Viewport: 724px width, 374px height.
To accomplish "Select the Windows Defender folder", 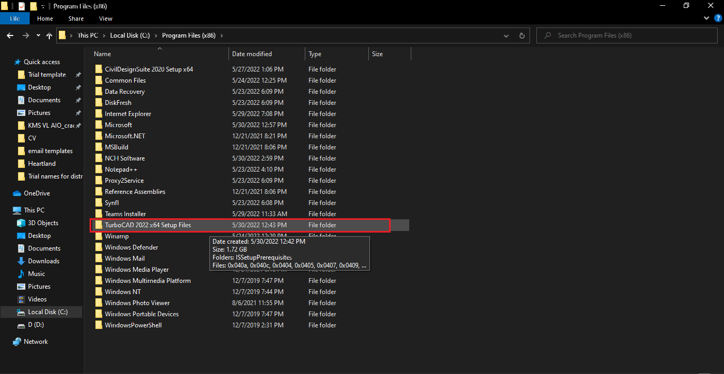I will (x=131, y=247).
